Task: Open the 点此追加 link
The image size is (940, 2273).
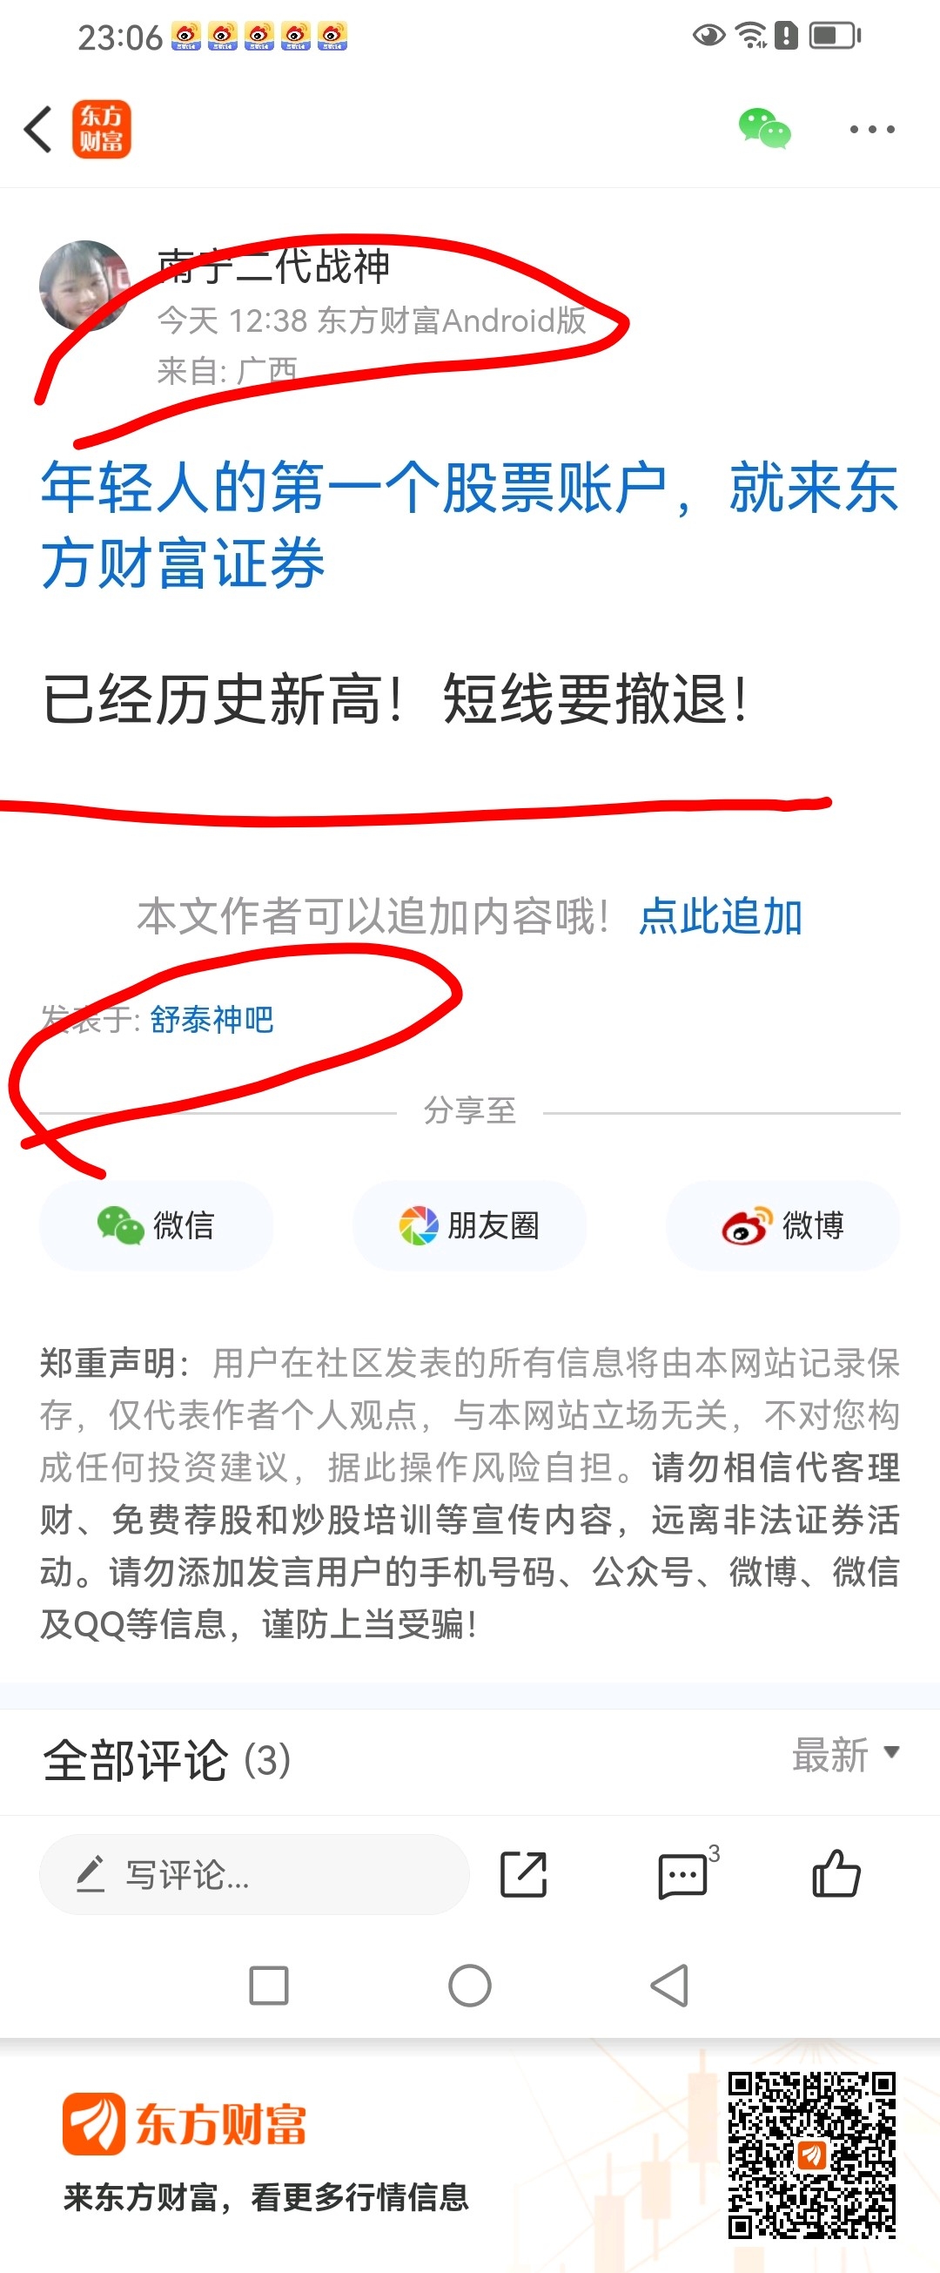Action: pyautogui.click(x=721, y=916)
